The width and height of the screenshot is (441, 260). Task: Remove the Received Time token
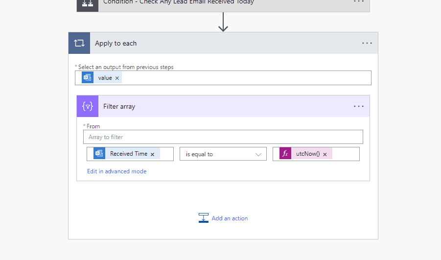(152, 154)
